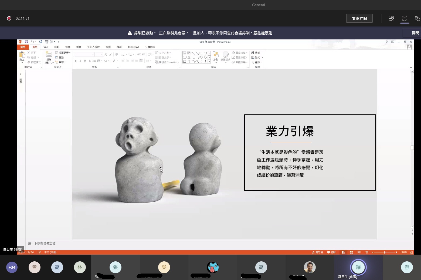Open the meeting chat icon

coord(404,18)
